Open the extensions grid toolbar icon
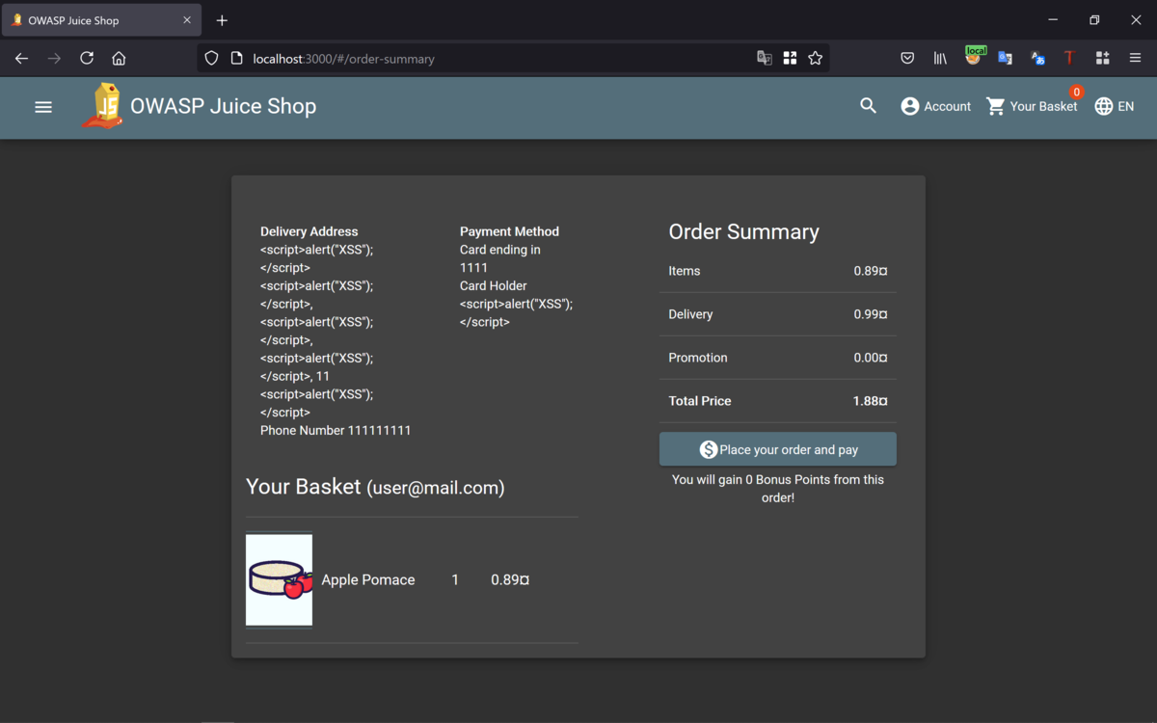 click(1102, 58)
